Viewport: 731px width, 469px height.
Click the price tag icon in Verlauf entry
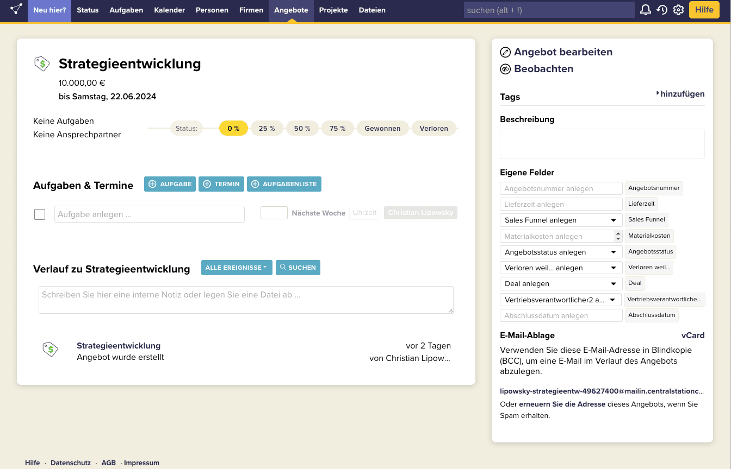point(50,349)
